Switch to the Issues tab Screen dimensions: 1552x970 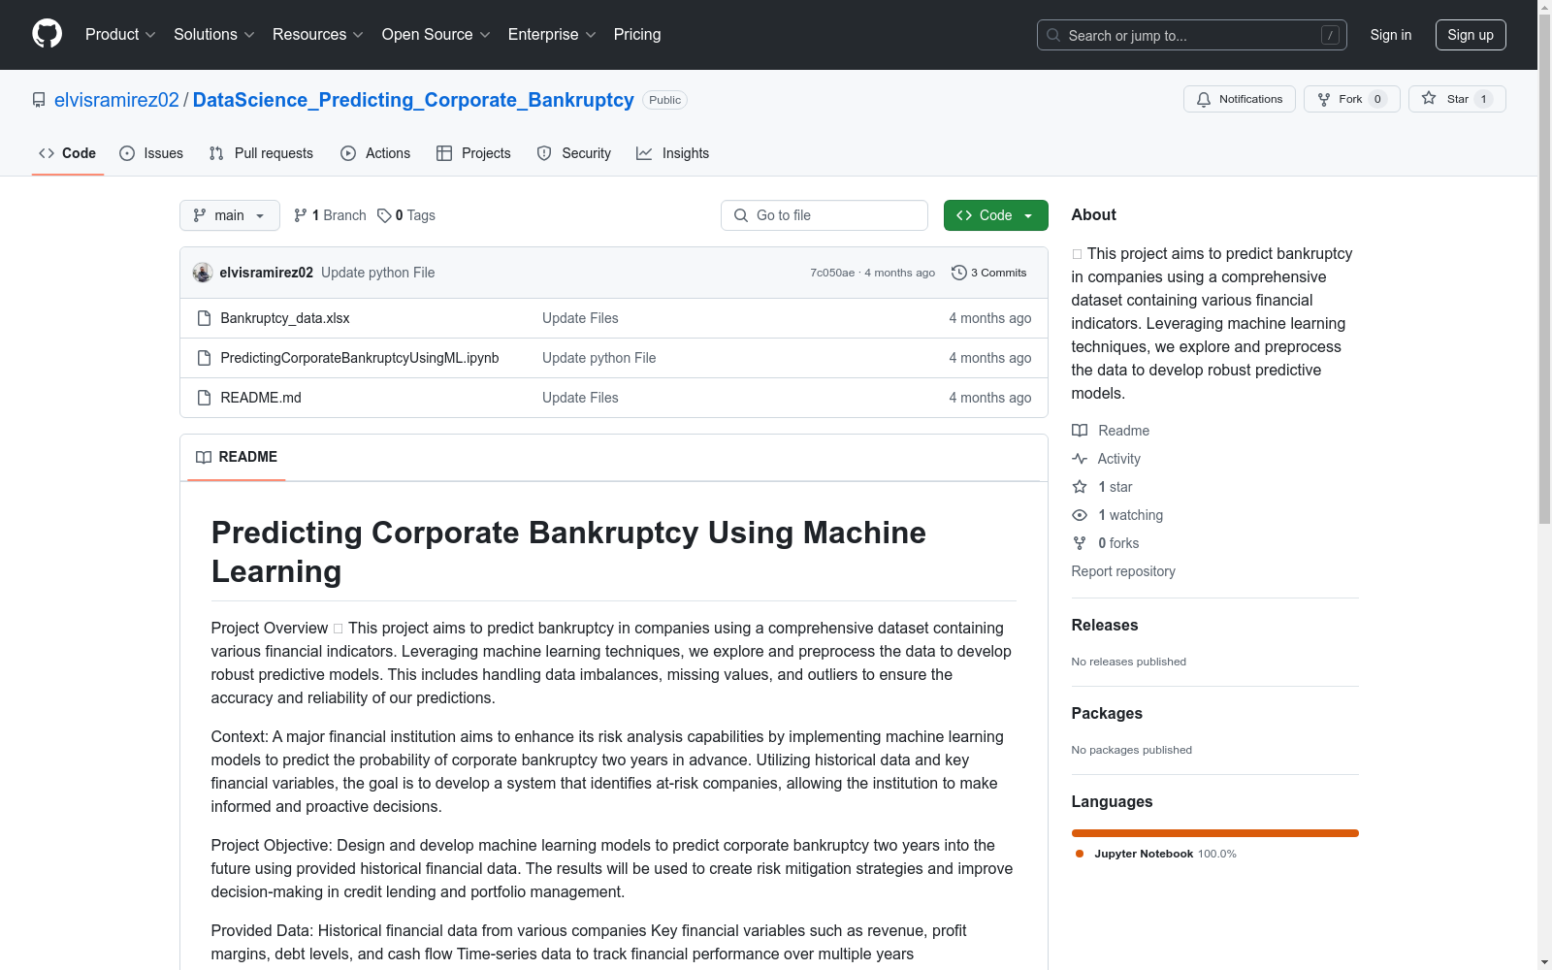[151, 153]
